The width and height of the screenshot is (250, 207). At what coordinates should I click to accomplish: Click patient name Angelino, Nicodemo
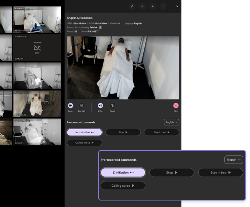pyautogui.click(x=80, y=18)
